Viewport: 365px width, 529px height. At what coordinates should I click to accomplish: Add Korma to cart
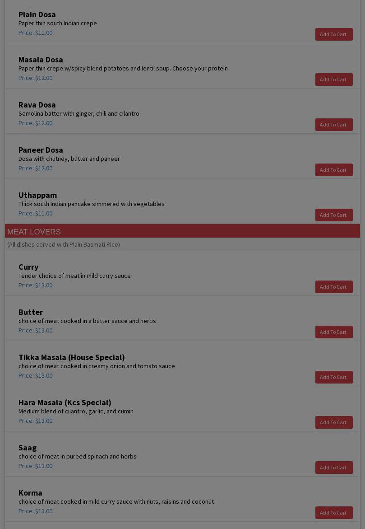coord(333,513)
